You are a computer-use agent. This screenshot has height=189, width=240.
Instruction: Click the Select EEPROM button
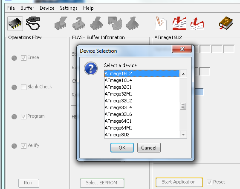pyautogui.click(x=102, y=183)
